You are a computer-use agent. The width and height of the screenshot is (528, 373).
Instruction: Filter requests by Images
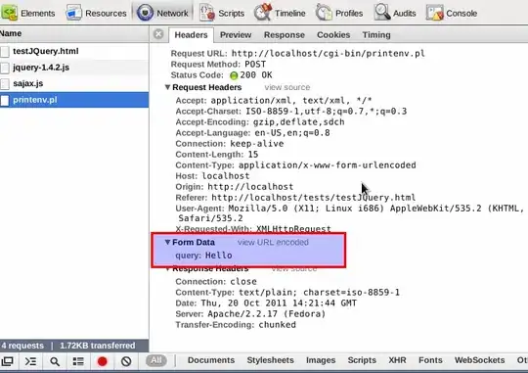[x=321, y=360]
